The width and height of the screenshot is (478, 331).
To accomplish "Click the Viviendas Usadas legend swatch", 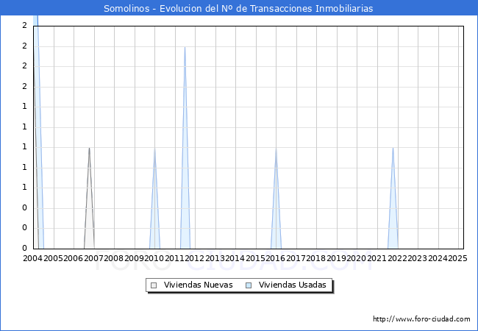I will tap(249, 285).
